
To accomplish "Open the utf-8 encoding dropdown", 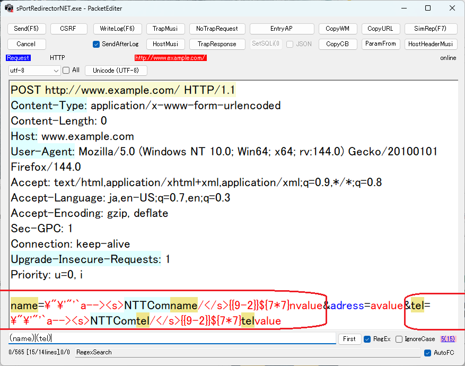I will pyautogui.click(x=34, y=70).
